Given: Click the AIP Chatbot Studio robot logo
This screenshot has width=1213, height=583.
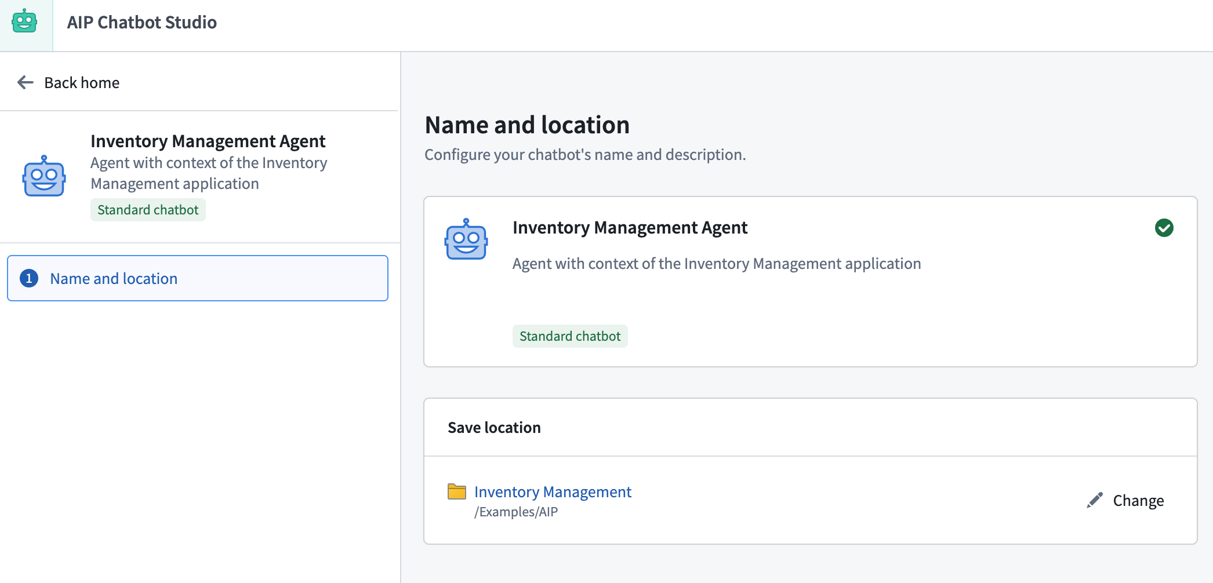Looking at the screenshot, I should tap(26, 22).
